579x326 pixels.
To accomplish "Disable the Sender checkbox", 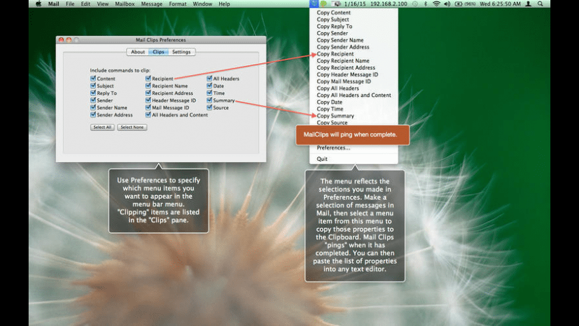I will [x=93, y=100].
